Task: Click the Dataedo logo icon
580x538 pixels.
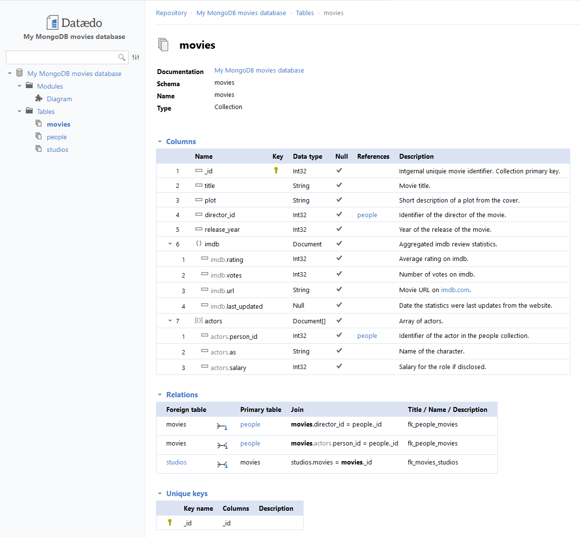Action: (53, 21)
